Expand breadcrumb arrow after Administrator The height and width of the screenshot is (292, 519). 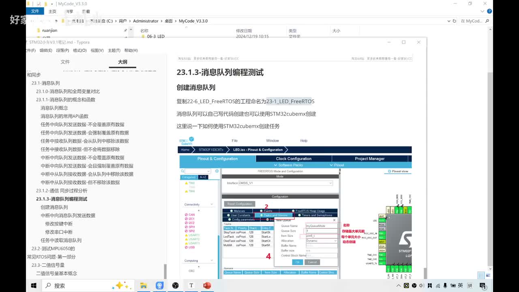[161, 21]
